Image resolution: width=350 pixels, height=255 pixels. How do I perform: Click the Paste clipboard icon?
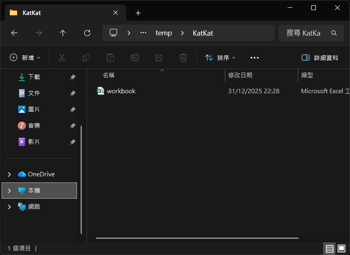[111, 58]
